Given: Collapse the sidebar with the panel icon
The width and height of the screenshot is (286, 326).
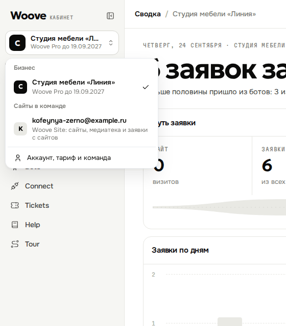Looking at the screenshot, I should click(x=110, y=16).
